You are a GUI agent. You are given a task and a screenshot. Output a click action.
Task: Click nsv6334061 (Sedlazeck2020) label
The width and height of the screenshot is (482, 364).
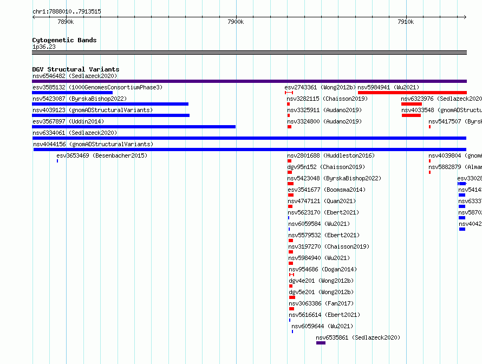point(75,133)
